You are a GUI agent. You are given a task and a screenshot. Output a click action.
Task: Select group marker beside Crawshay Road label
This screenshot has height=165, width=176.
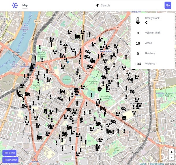coord(98,147)
